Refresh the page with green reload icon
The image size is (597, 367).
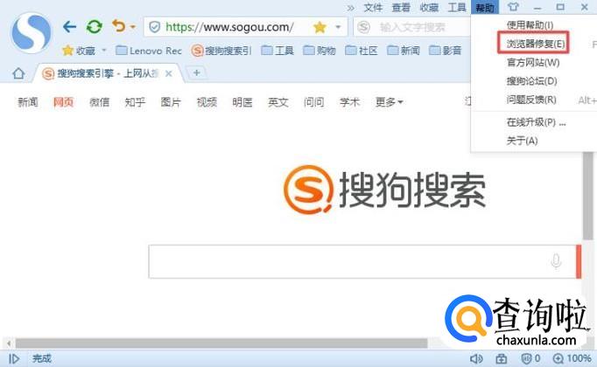tap(94, 26)
